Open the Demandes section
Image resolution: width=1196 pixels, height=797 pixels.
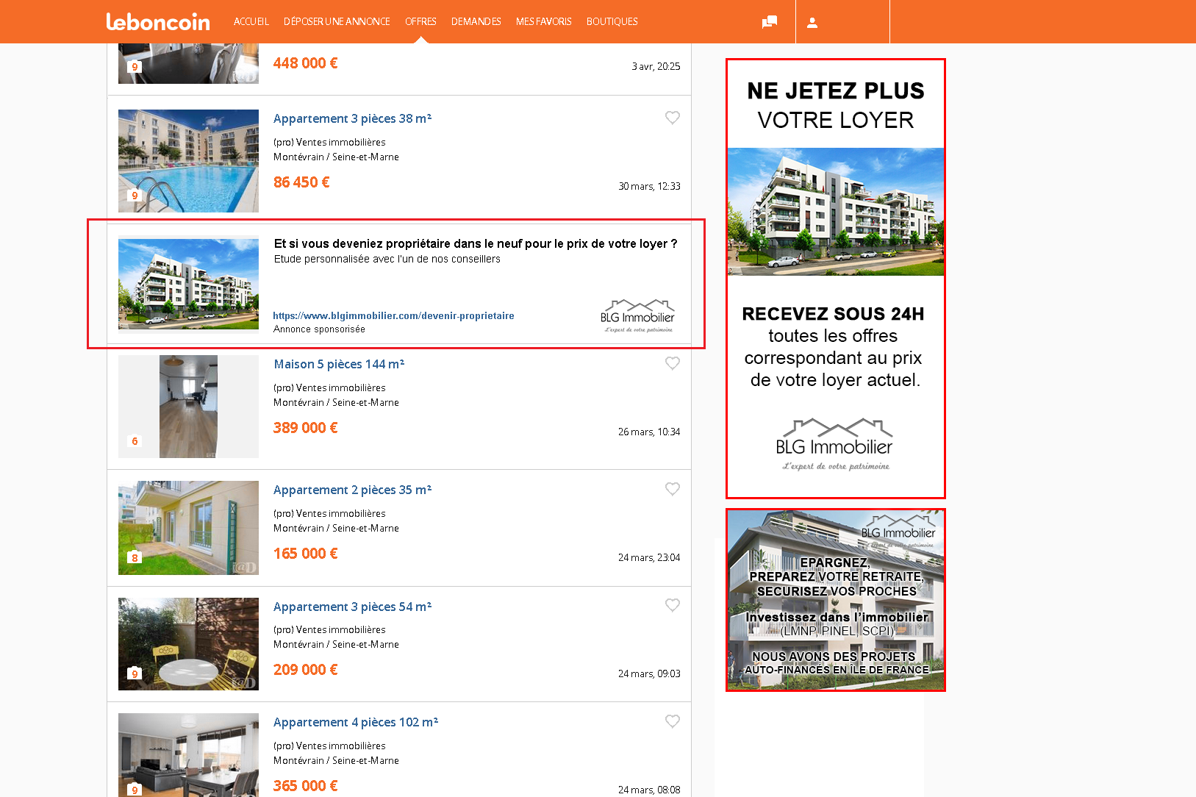point(476,22)
